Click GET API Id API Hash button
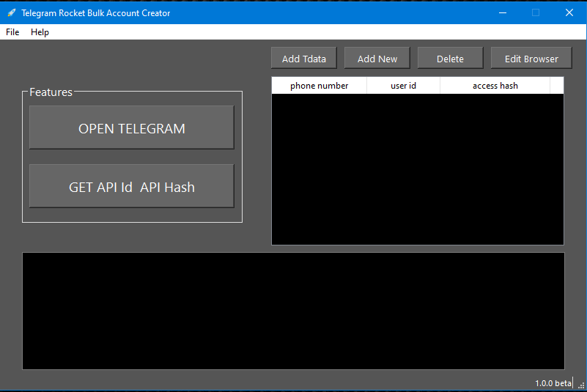587x392 pixels. click(132, 186)
